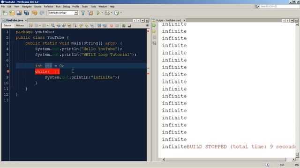Open the Window menu
300x168 pixels.
click(x=103, y=7)
